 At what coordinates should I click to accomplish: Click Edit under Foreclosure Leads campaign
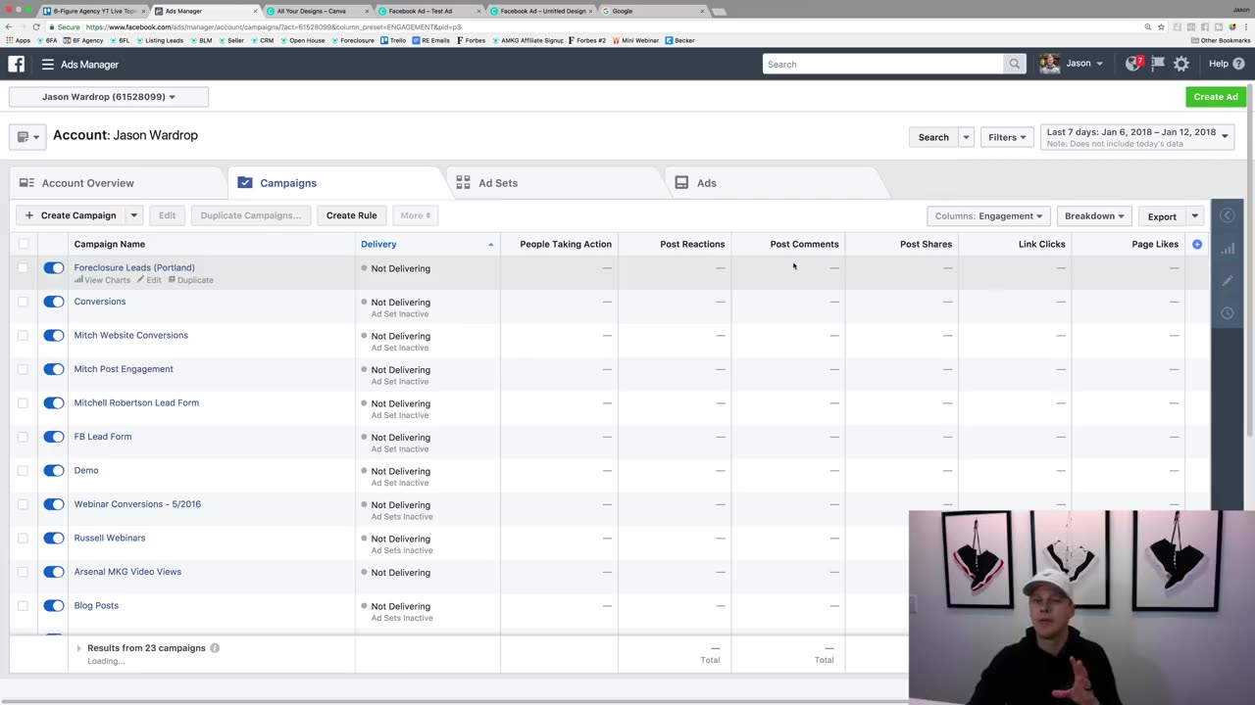coord(149,280)
